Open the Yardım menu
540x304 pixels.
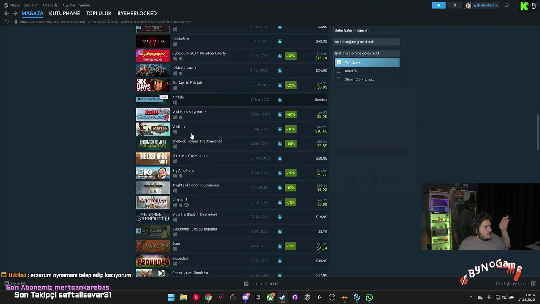84,5
